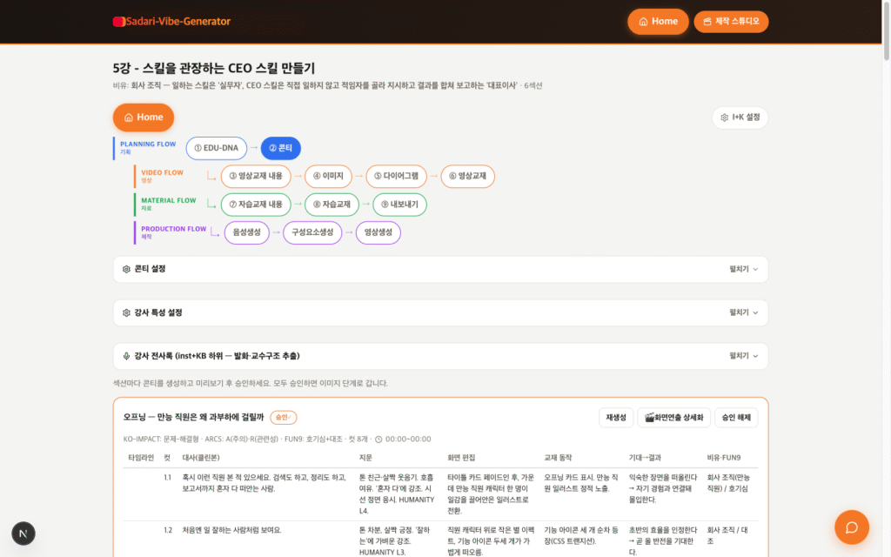Click house icon in header Home button

[x=643, y=22]
